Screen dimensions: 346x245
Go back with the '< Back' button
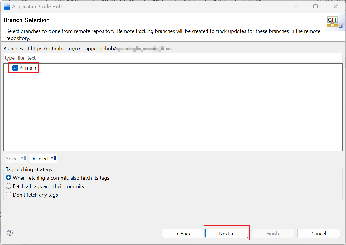coord(183,233)
